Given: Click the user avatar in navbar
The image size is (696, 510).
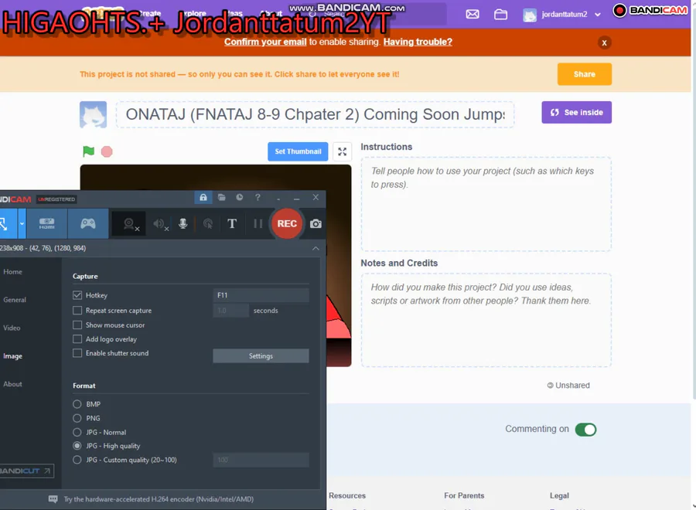Looking at the screenshot, I should pos(530,15).
